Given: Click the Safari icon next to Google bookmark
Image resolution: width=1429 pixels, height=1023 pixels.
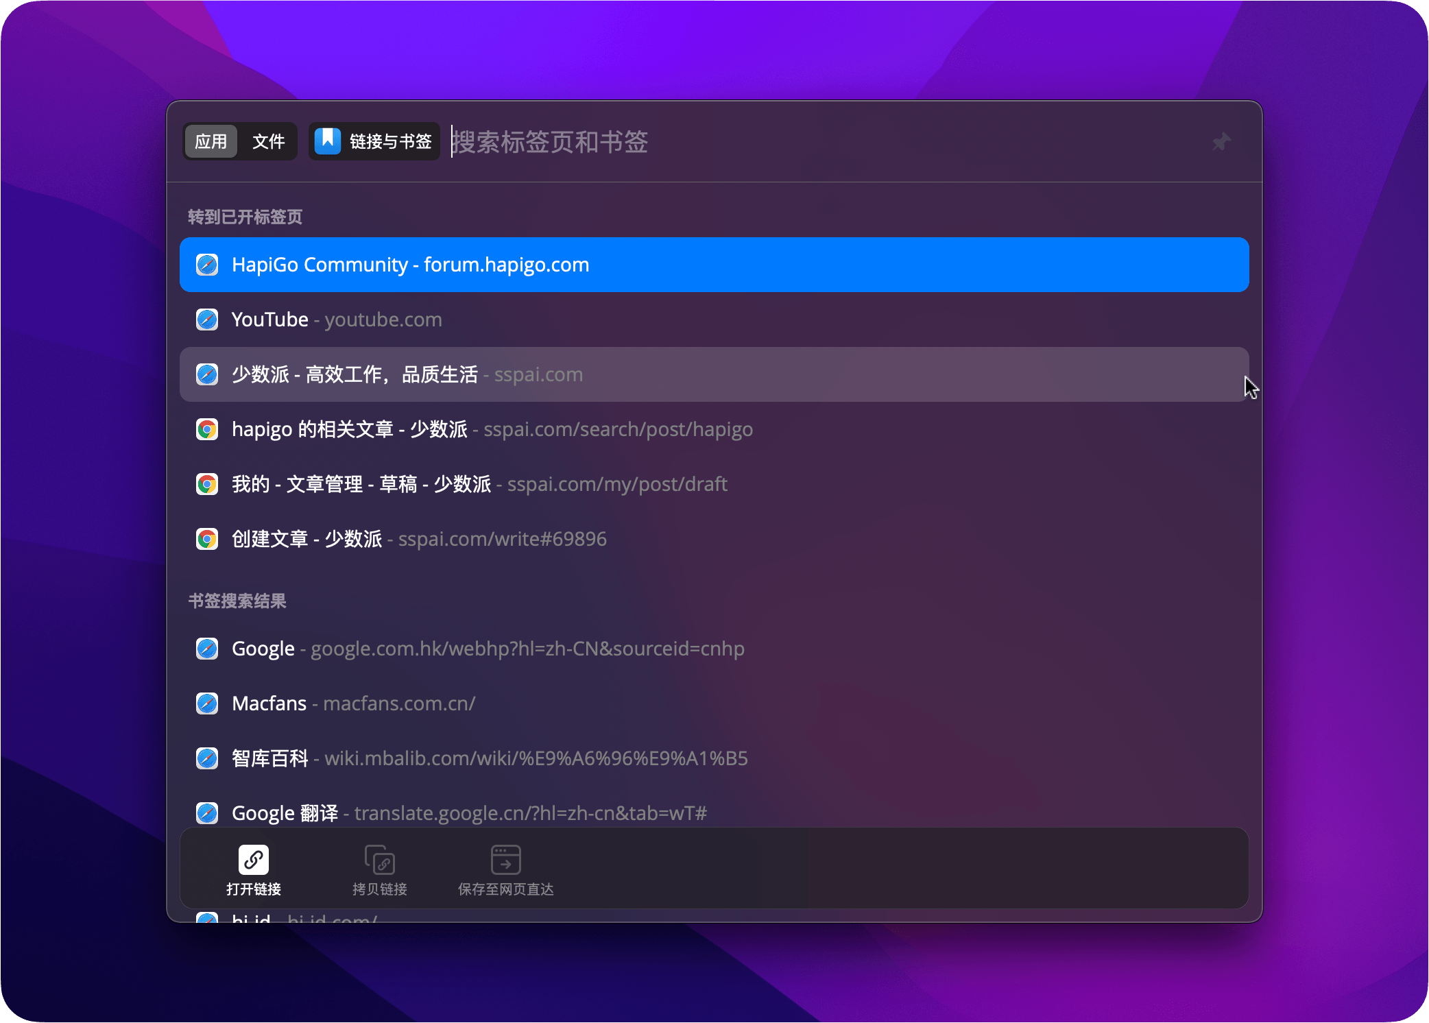Looking at the screenshot, I should (x=206, y=649).
